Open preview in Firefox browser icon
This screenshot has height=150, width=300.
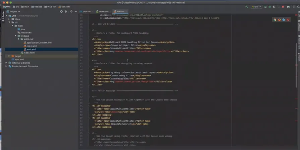point(279,20)
